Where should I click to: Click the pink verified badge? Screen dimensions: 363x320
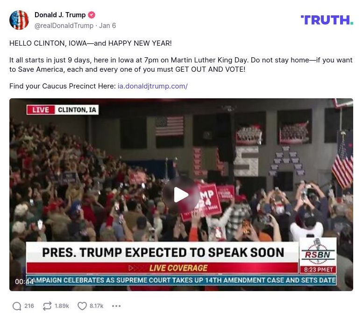pos(92,15)
